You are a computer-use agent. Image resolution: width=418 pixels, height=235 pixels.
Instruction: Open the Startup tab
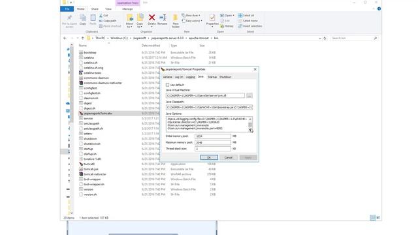pos(212,77)
